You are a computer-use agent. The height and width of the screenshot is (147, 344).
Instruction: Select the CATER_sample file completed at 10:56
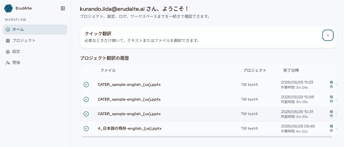click(129, 99)
